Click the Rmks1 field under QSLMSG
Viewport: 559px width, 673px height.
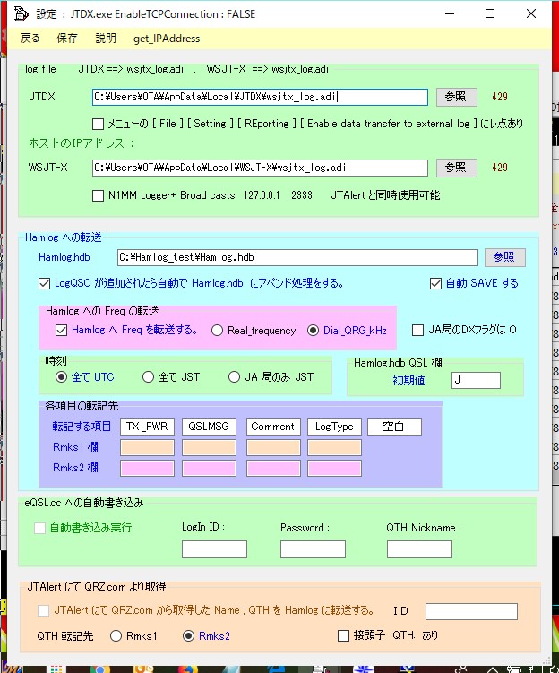[209, 447]
